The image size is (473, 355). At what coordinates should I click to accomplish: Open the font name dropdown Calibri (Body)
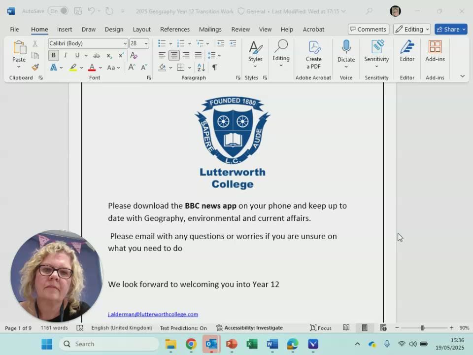point(125,43)
